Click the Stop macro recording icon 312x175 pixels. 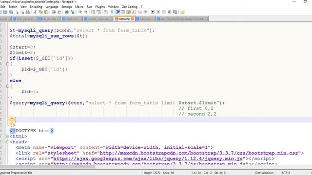[x=158, y=12]
